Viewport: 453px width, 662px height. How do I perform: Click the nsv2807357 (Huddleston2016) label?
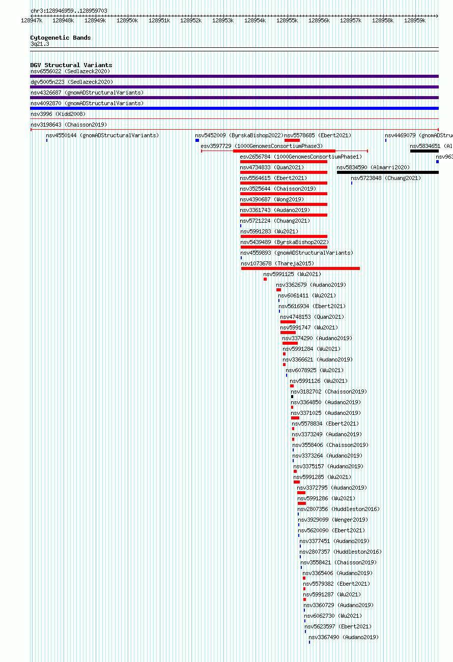(341, 552)
